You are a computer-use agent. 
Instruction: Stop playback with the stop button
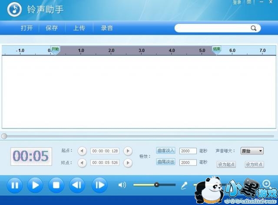[x=56, y=185]
